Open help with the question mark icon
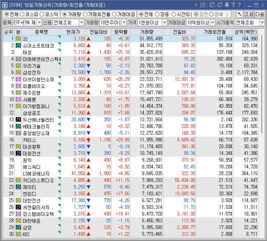The image size is (267, 241). (x=239, y=5)
